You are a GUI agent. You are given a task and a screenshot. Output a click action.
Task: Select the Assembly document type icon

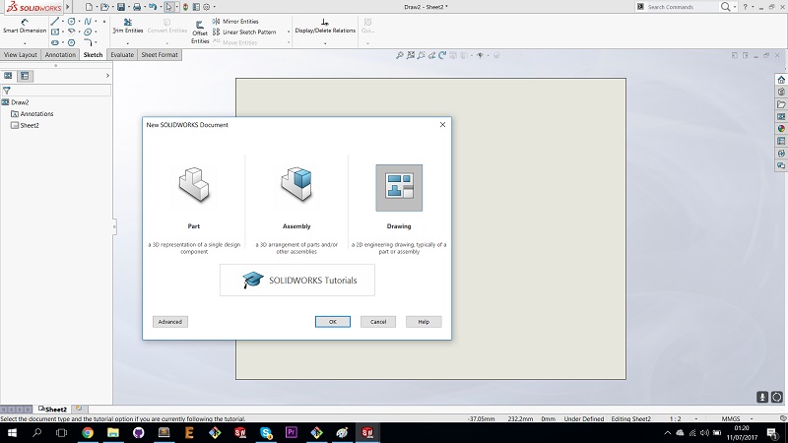tap(296, 185)
